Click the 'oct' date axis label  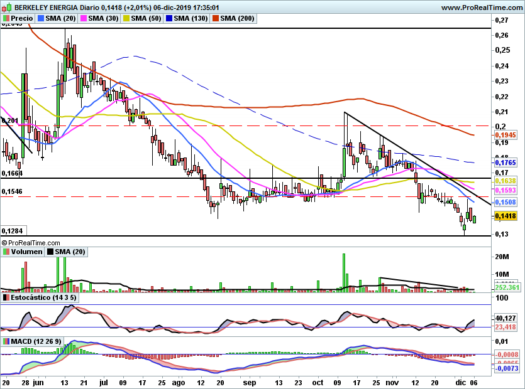[x=318, y=383]
